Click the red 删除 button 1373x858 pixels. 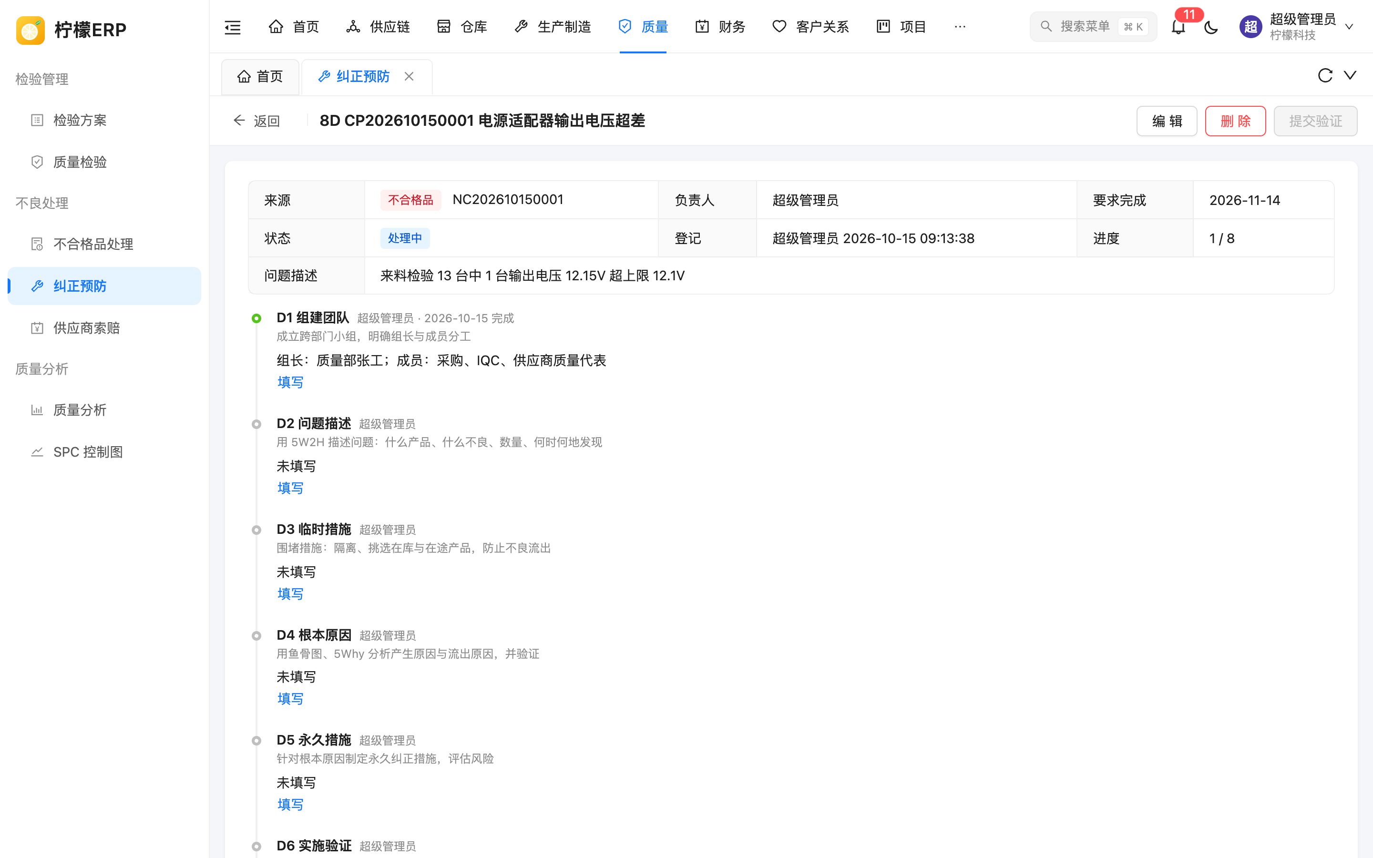(x=1235, y=121)
